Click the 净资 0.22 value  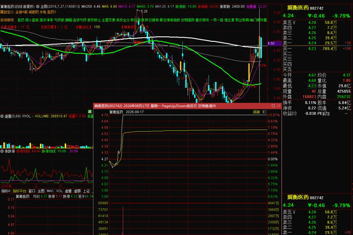coord(312,108)
